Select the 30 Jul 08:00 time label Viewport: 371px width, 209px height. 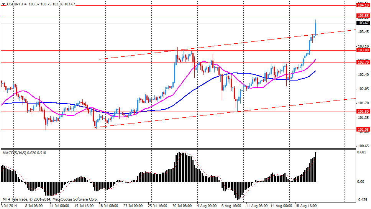(x=182, y=206)
